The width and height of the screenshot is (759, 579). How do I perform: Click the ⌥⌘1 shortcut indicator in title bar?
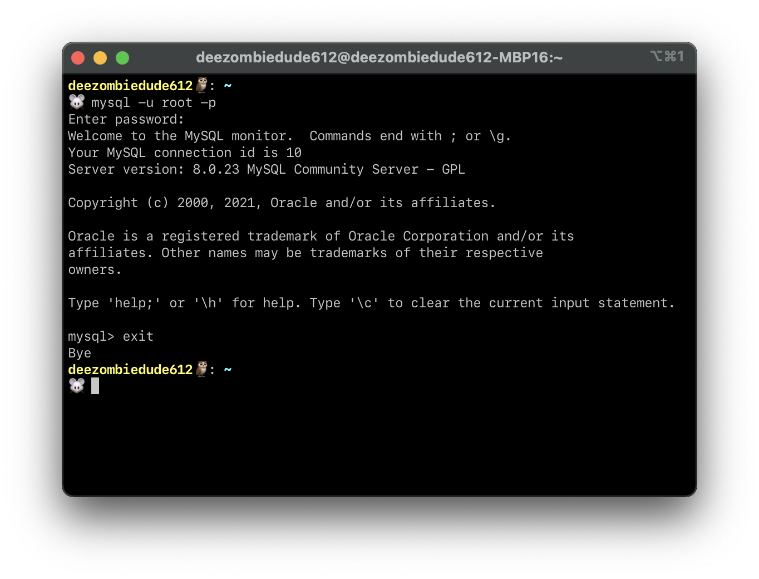(x=667, y=56)
